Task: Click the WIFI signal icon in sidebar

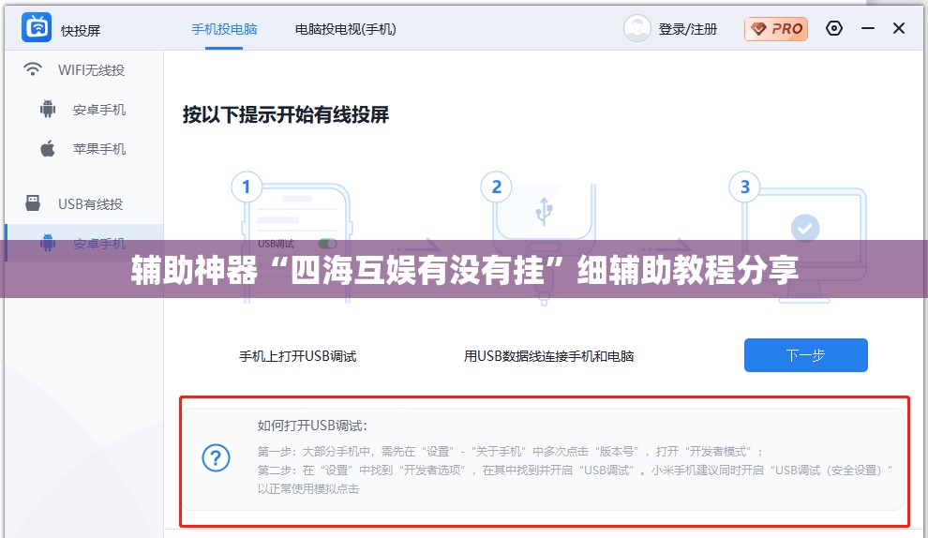Action: coord(33,69)
